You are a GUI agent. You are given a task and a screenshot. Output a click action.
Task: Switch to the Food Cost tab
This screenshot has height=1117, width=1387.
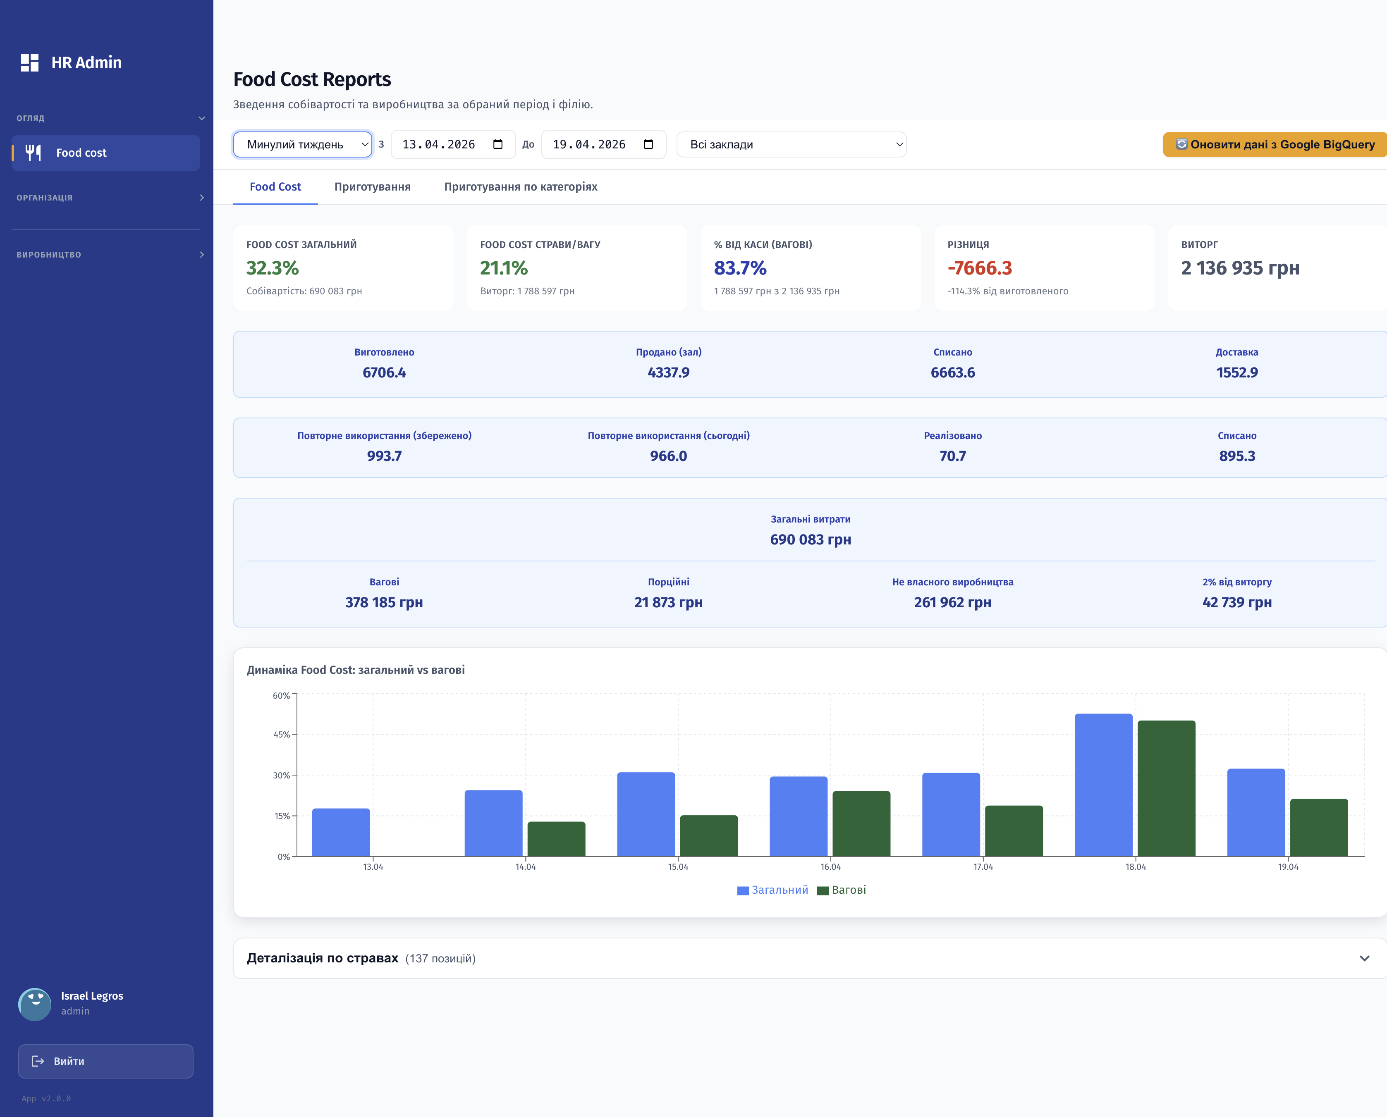pyautogui.click(x=275, y=186)
